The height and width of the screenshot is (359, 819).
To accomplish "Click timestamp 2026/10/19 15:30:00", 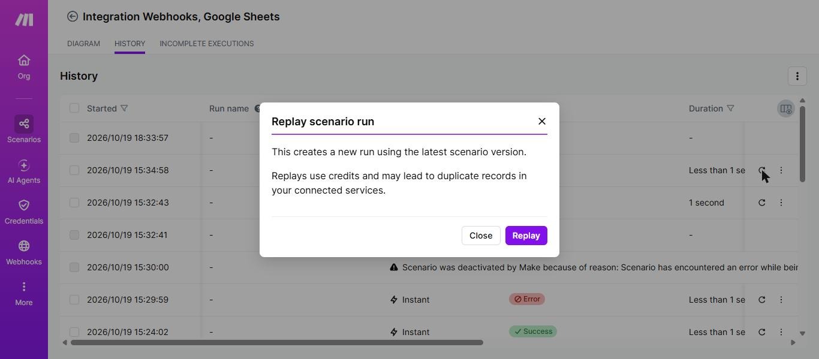I will [x=128, y=267].
